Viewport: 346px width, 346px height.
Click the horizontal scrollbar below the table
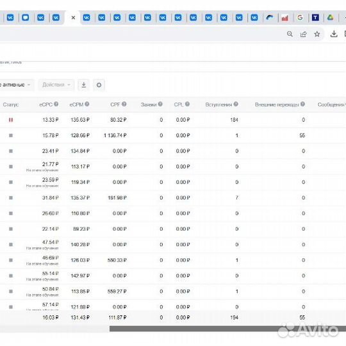pyautogui.click(x=227, y=329)
